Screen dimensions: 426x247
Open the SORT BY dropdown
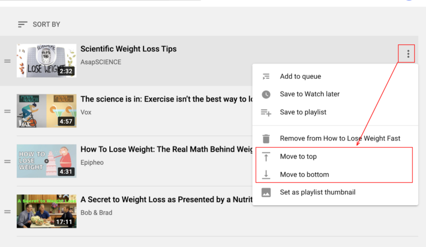point(39,24)
